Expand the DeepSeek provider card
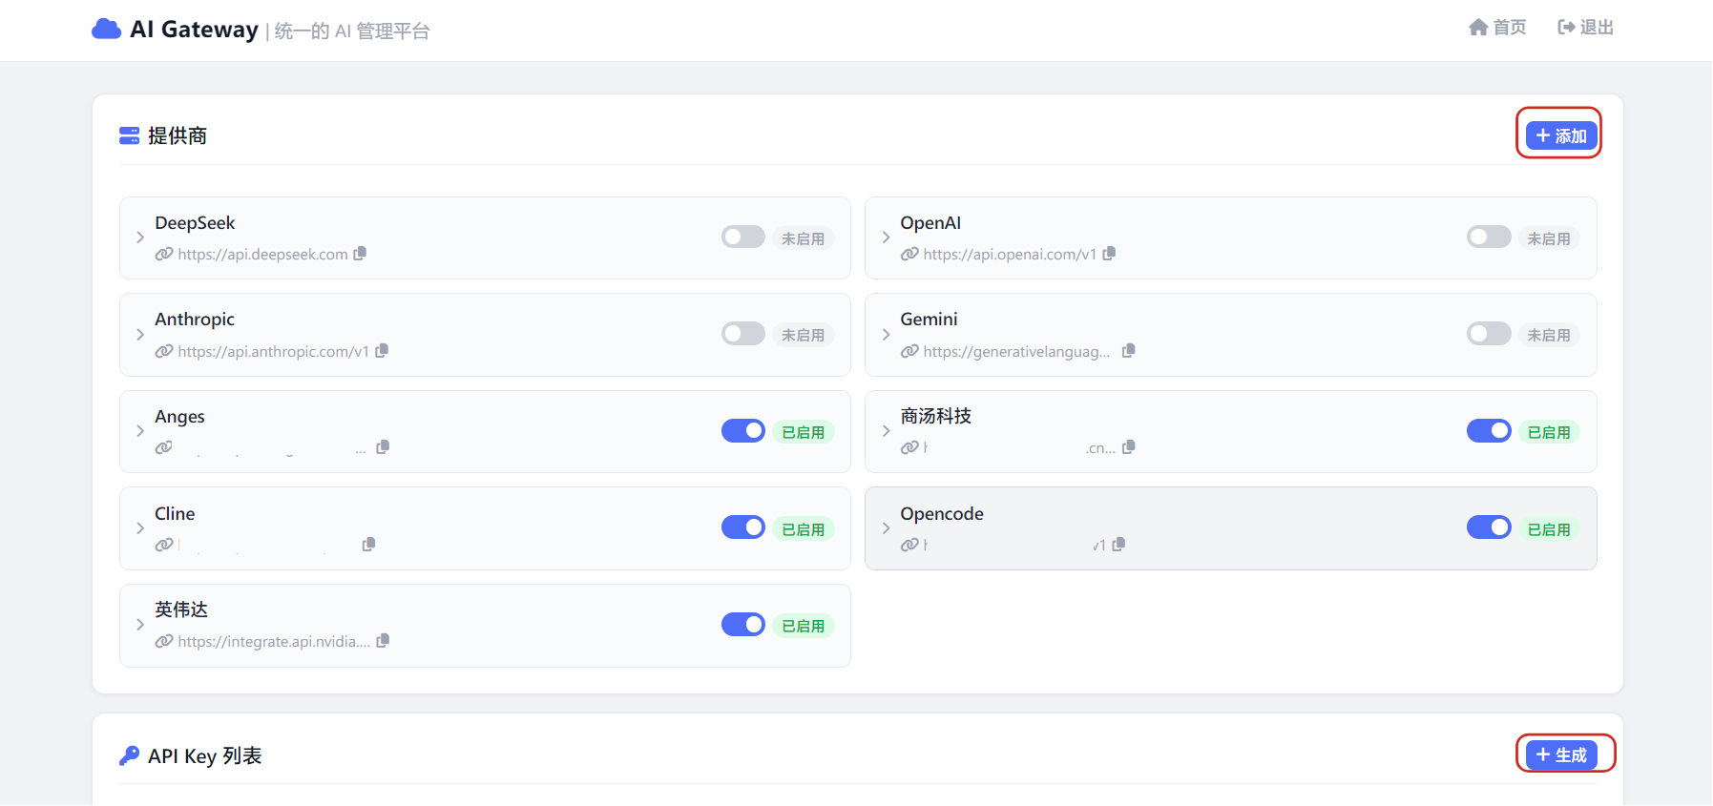 (x=140, y=238)
